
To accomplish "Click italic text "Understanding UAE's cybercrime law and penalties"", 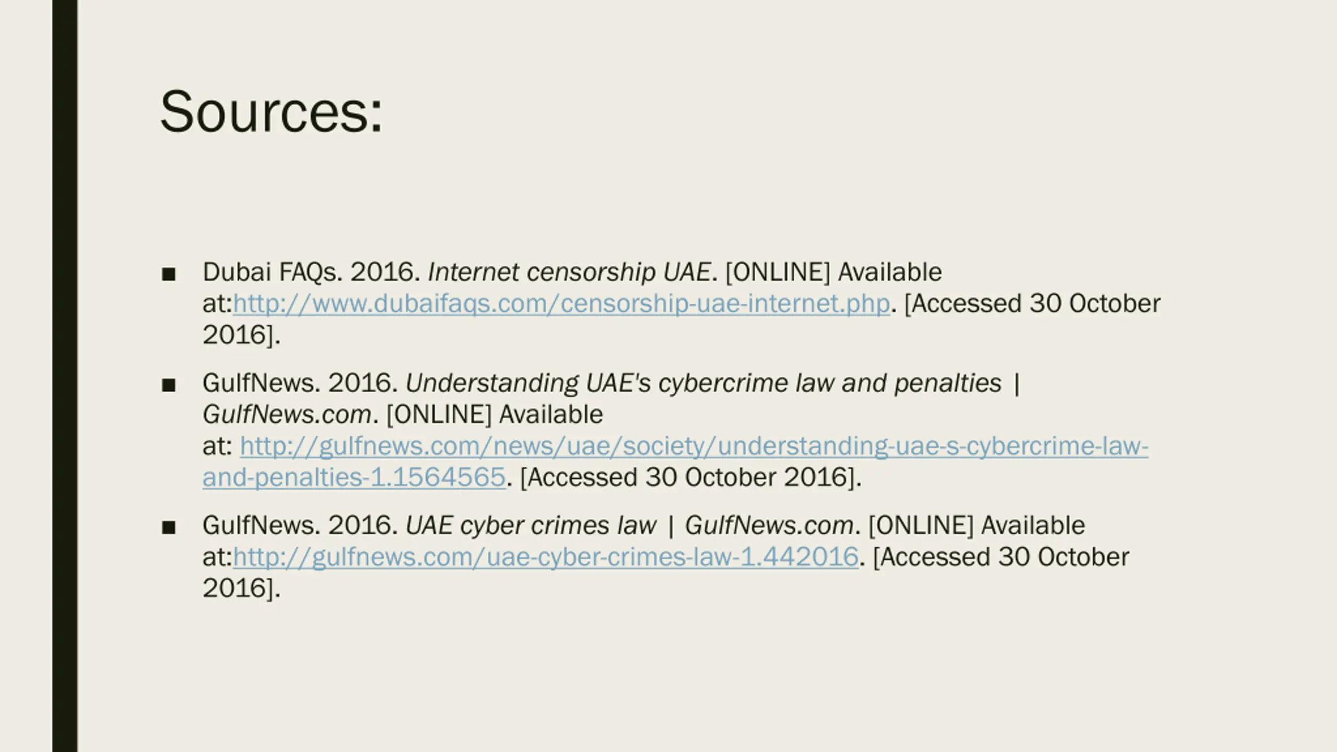I will (703, 383).
